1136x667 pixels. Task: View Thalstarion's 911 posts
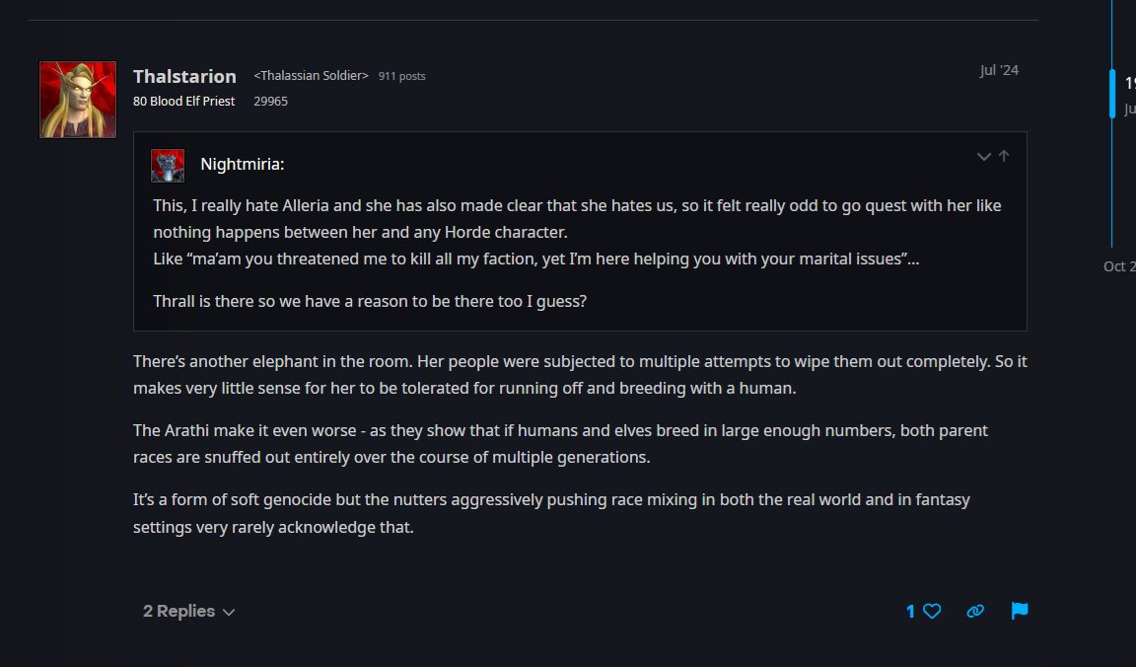(x=402, y=76)
